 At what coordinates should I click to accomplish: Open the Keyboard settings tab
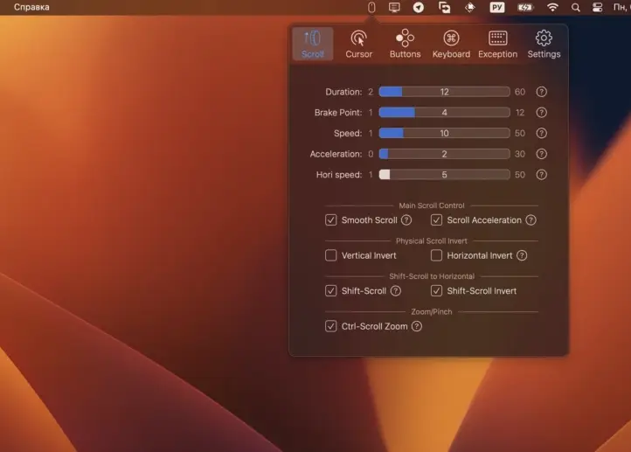point(451,44)
